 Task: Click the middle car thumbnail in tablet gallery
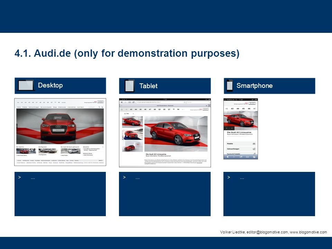pyautogui.click(x=132, y=134)
